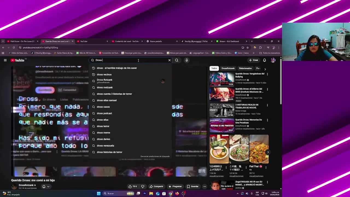
Task: Click the 'Guardar' save button
Action: tap(192, 186)
